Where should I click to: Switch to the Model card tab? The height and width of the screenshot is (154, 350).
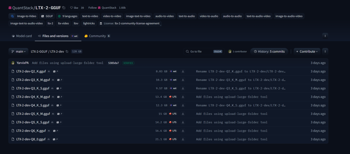[22, 36]
